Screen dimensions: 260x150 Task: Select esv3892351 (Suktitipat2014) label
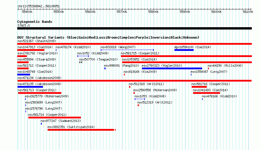point(71,127)
